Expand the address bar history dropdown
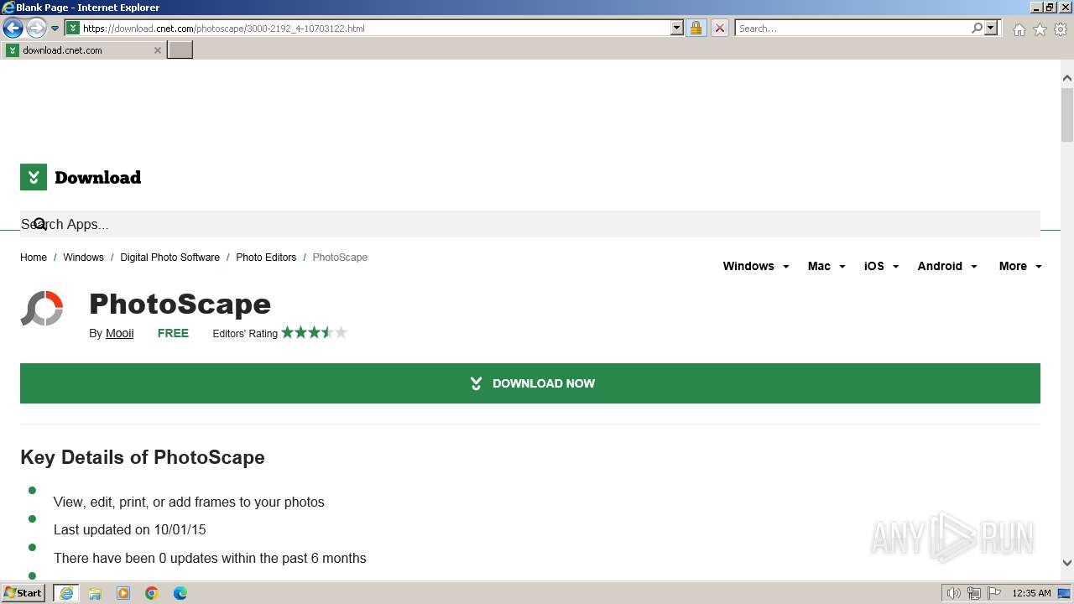This screenshot has width=1074, height=604. (x=677, y=28)
